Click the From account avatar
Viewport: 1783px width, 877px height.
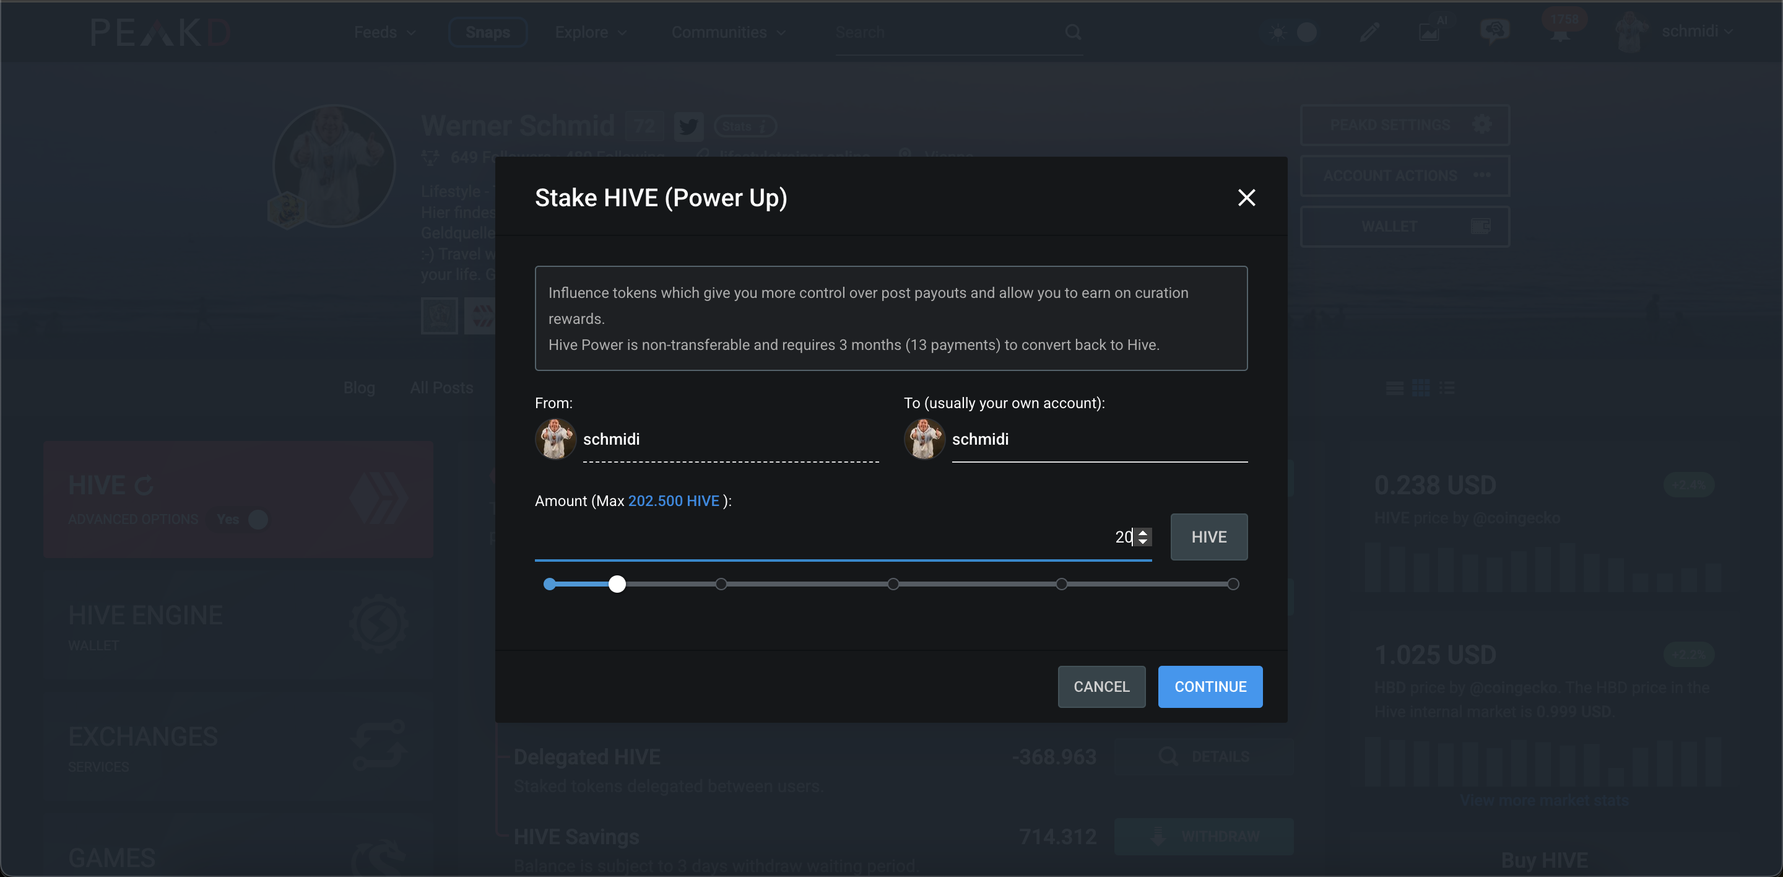[x=555, y=439]
